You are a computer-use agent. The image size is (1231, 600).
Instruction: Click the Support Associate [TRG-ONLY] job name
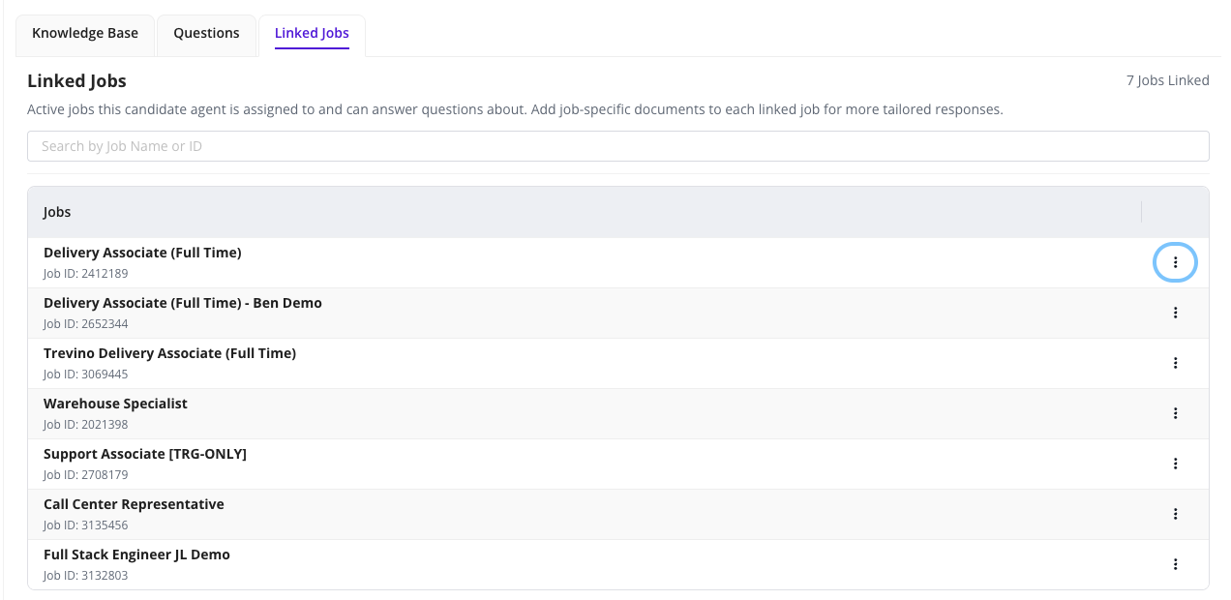tap(145, 454)
